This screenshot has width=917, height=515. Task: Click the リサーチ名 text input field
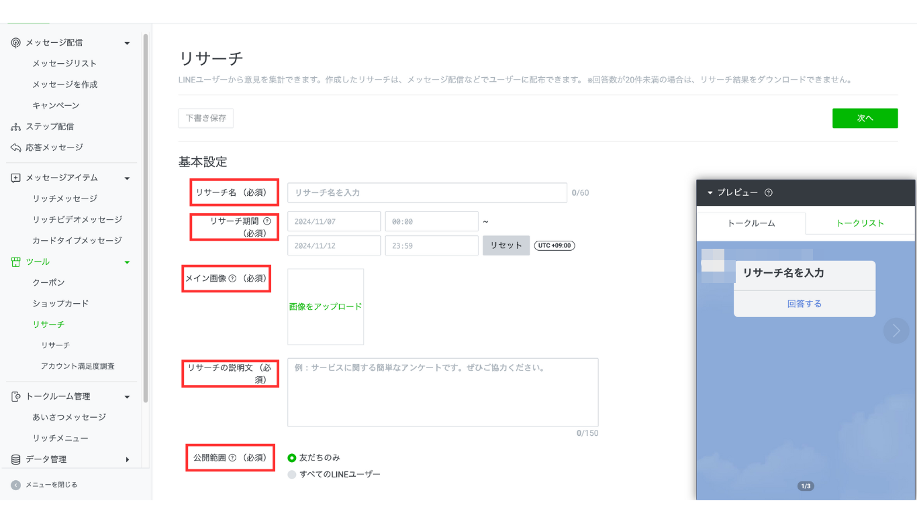(x=428, y=192)
